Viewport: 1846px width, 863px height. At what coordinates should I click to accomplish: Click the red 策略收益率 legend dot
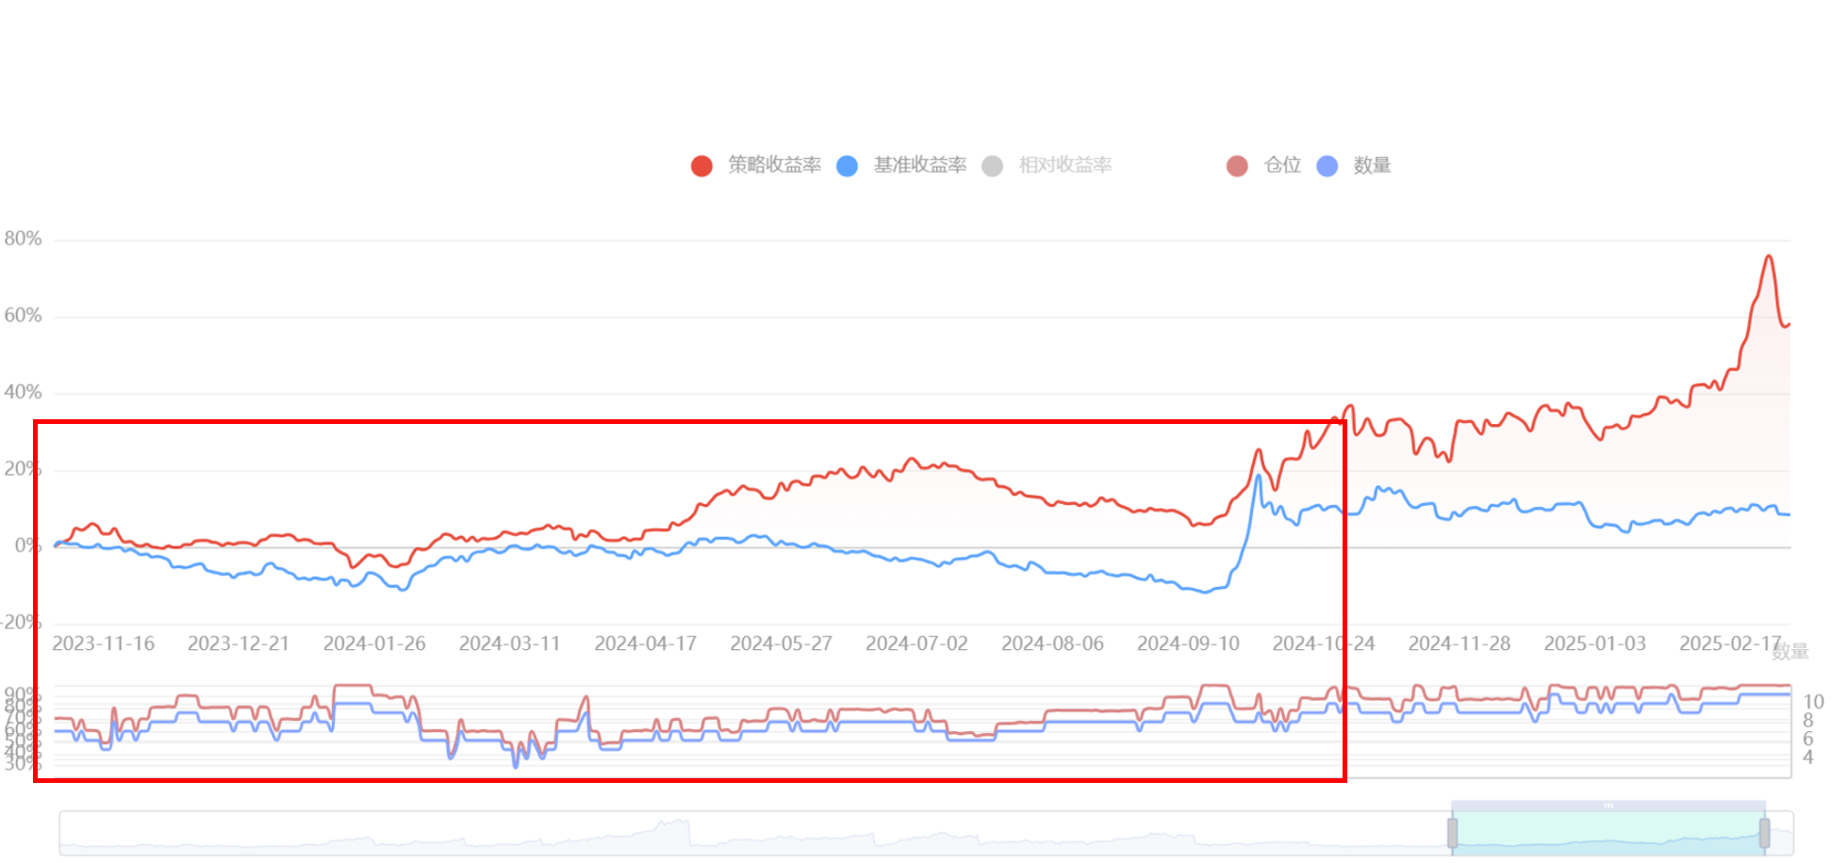(x=701, y=166)
